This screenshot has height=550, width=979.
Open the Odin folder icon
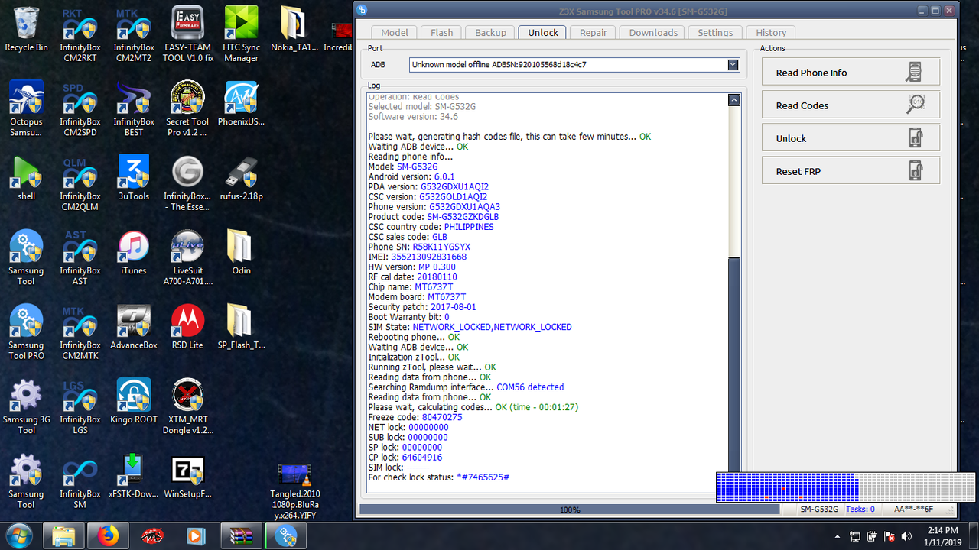point(241,253)
